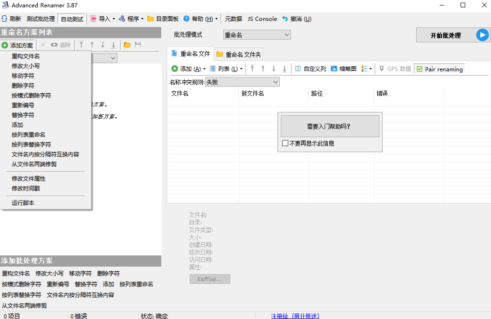Open the 批处理模式 dropdown showing 重命名

click(257, 35)
